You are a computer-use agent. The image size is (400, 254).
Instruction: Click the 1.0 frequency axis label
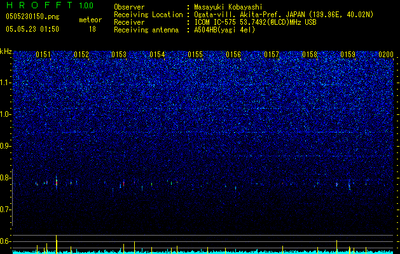coord(6,114)
